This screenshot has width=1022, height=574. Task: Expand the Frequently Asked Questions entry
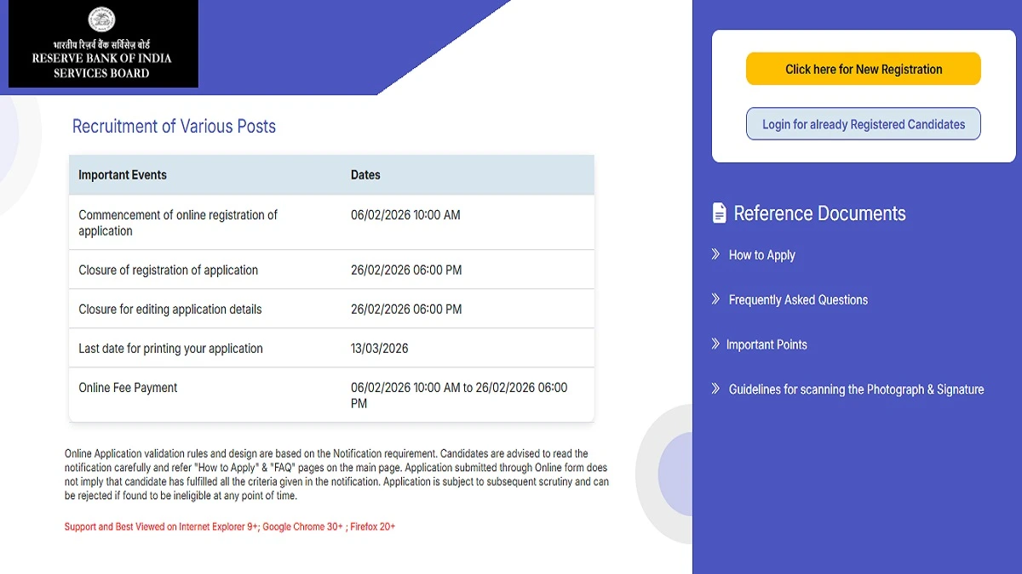(x=798, y=299)
